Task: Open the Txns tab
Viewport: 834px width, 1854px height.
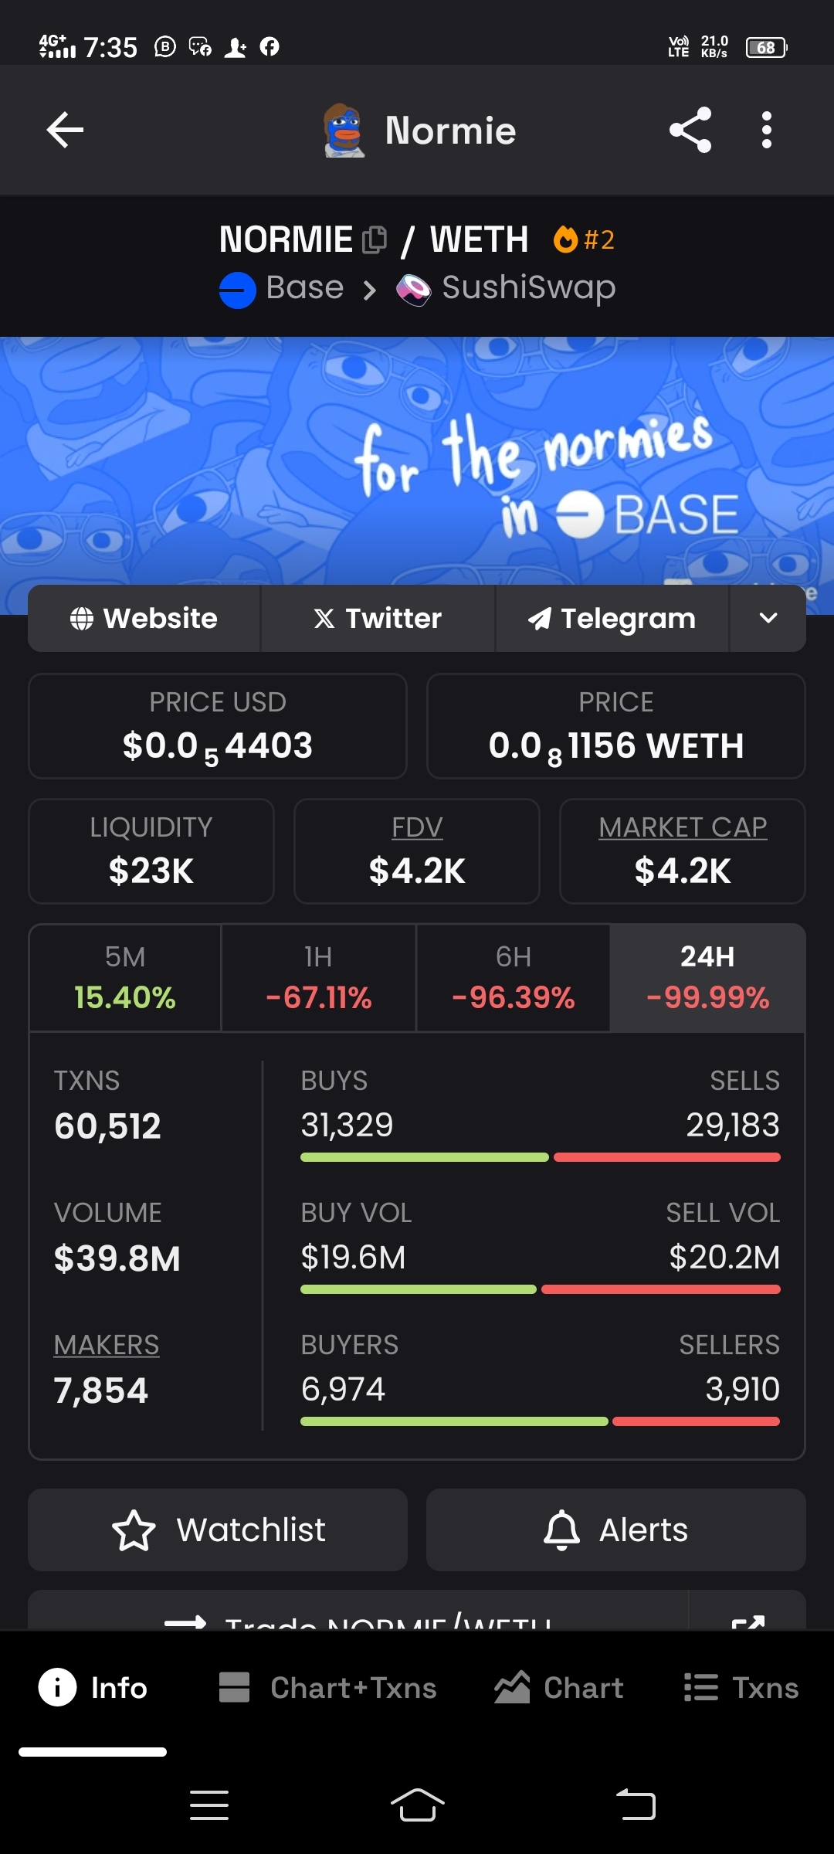Action: [x=741, y=1688]
